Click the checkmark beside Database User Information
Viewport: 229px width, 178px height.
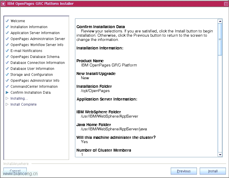[x=7, y=69]
